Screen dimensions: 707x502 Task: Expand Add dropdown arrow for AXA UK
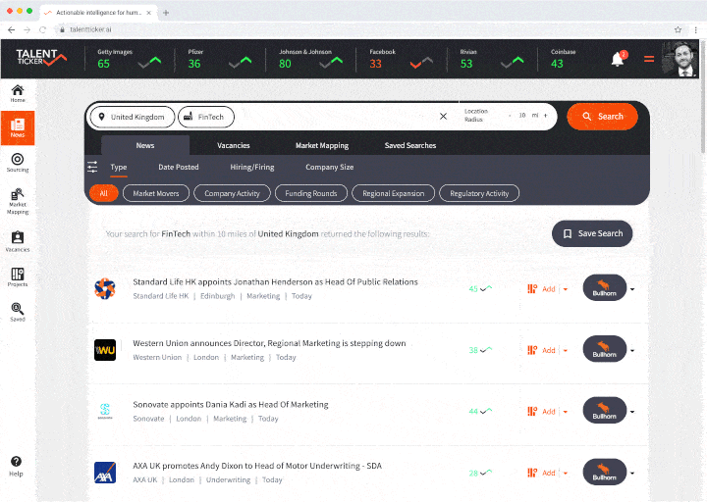[x=565, y=474]
